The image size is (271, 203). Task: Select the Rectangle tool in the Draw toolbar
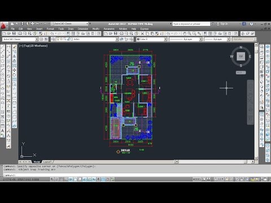(x=3, y=65)
